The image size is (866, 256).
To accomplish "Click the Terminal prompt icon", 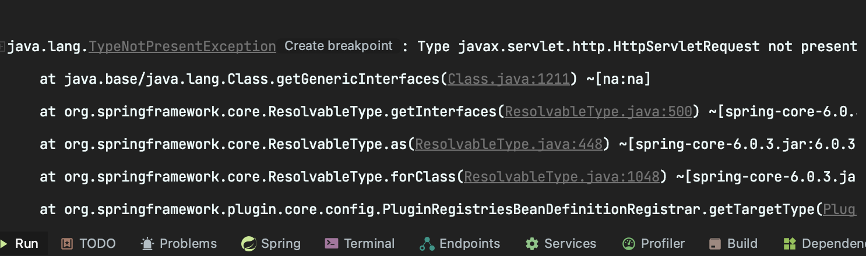I will point(332,243).
